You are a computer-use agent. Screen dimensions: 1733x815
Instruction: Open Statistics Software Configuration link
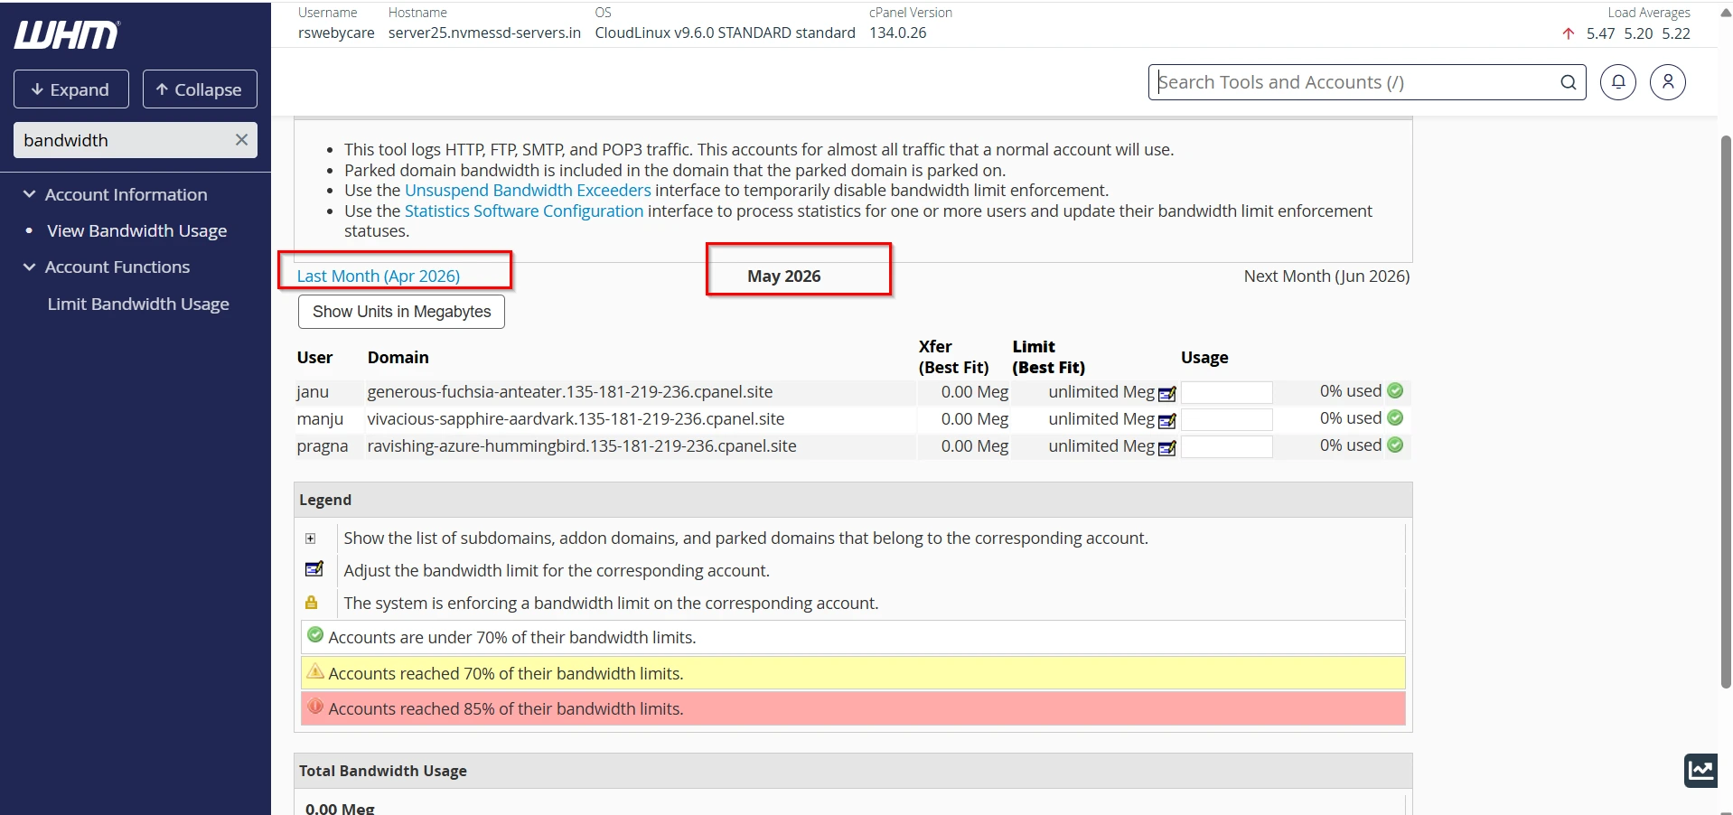tap(524, 211)
